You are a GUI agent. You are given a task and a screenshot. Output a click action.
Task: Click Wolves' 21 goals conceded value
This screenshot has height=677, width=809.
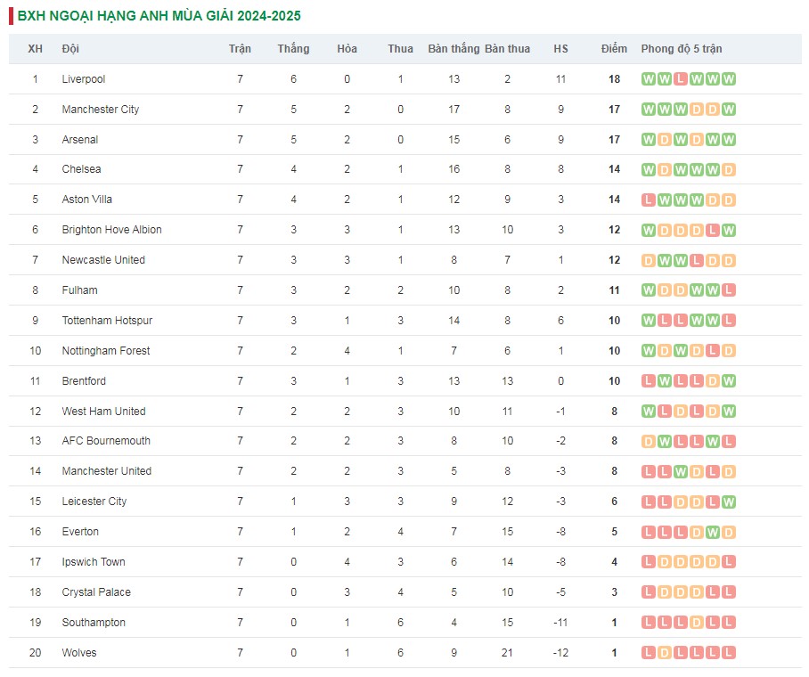(507, 652)
